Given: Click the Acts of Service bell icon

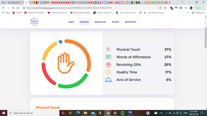Looking at the screenshot, I should [108, 80].
